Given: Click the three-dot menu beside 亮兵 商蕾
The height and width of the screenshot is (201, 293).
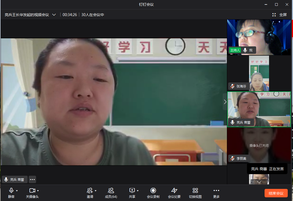Looking at the screenshot, I should tap(32, 179).
